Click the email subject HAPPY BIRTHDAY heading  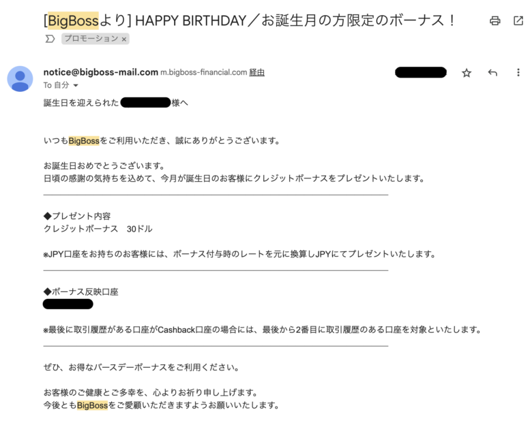tap(249, 21)
